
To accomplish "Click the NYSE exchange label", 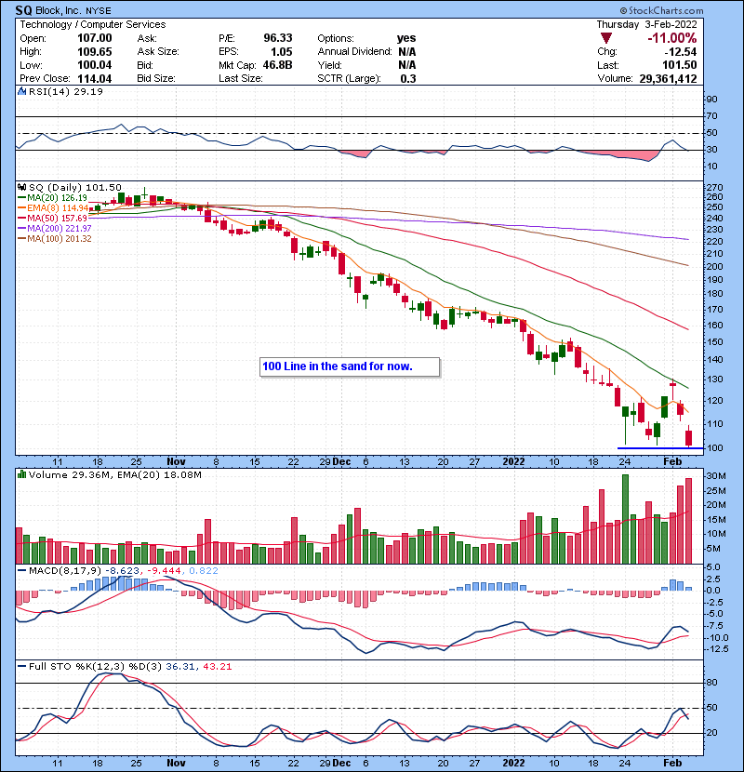I will click(99, 10).
